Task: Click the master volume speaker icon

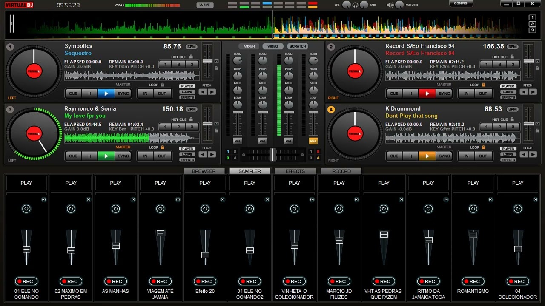Action: click(x=390, y=5)
